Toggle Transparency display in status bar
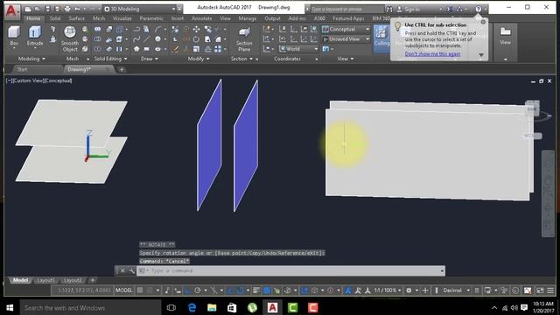 tap(266, 290)
